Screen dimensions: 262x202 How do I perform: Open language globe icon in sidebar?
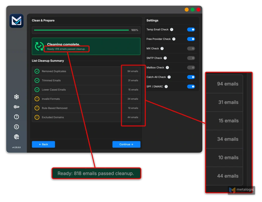point(16,137)
